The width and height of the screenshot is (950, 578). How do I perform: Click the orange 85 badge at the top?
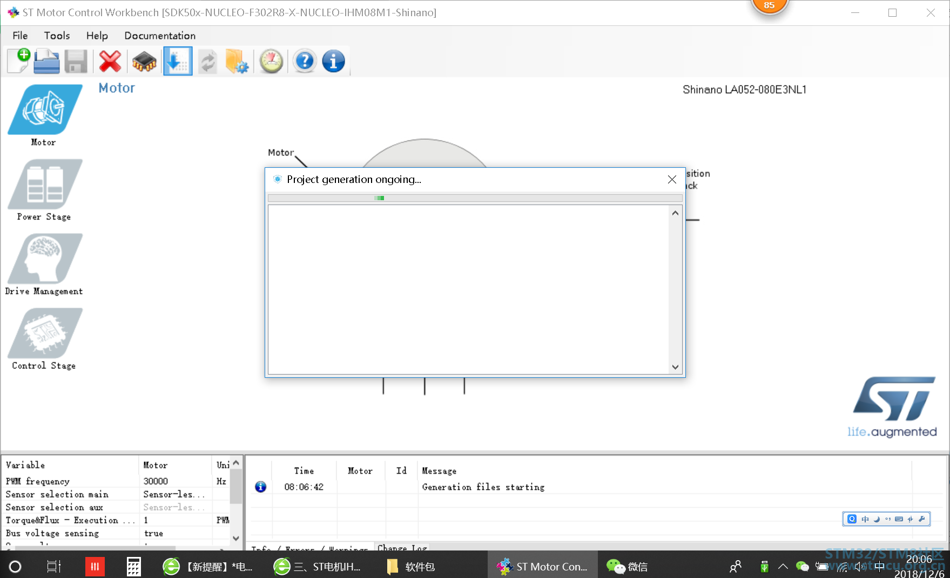tap(770, 7)
